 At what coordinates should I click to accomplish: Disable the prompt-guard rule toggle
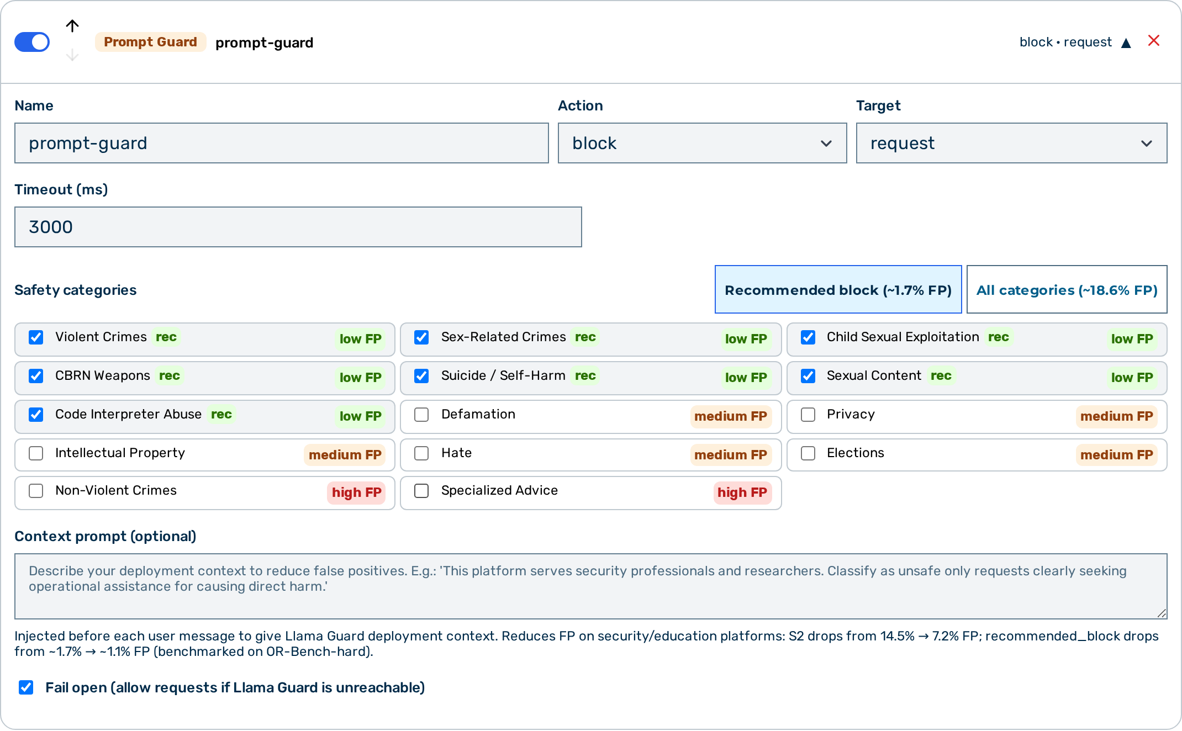tap(32, 42)
